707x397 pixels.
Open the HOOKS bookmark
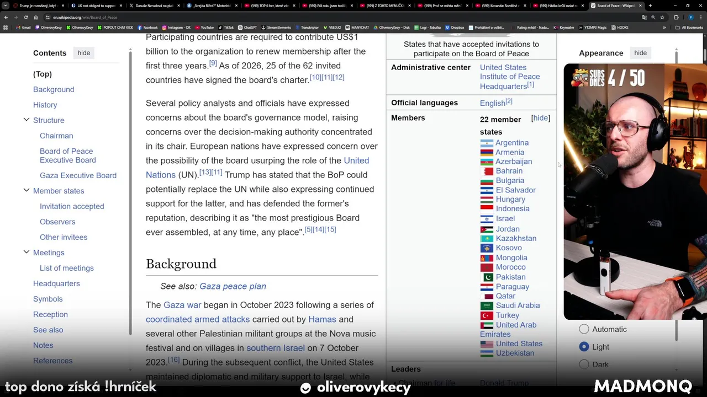pos(620,27)
